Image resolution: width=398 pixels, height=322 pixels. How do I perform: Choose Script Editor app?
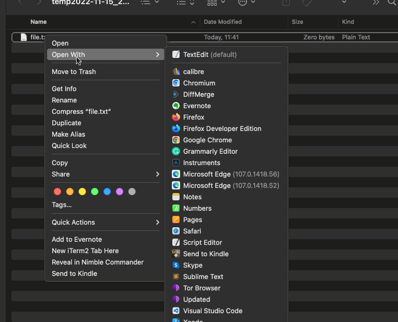click(x=226, y=242)
